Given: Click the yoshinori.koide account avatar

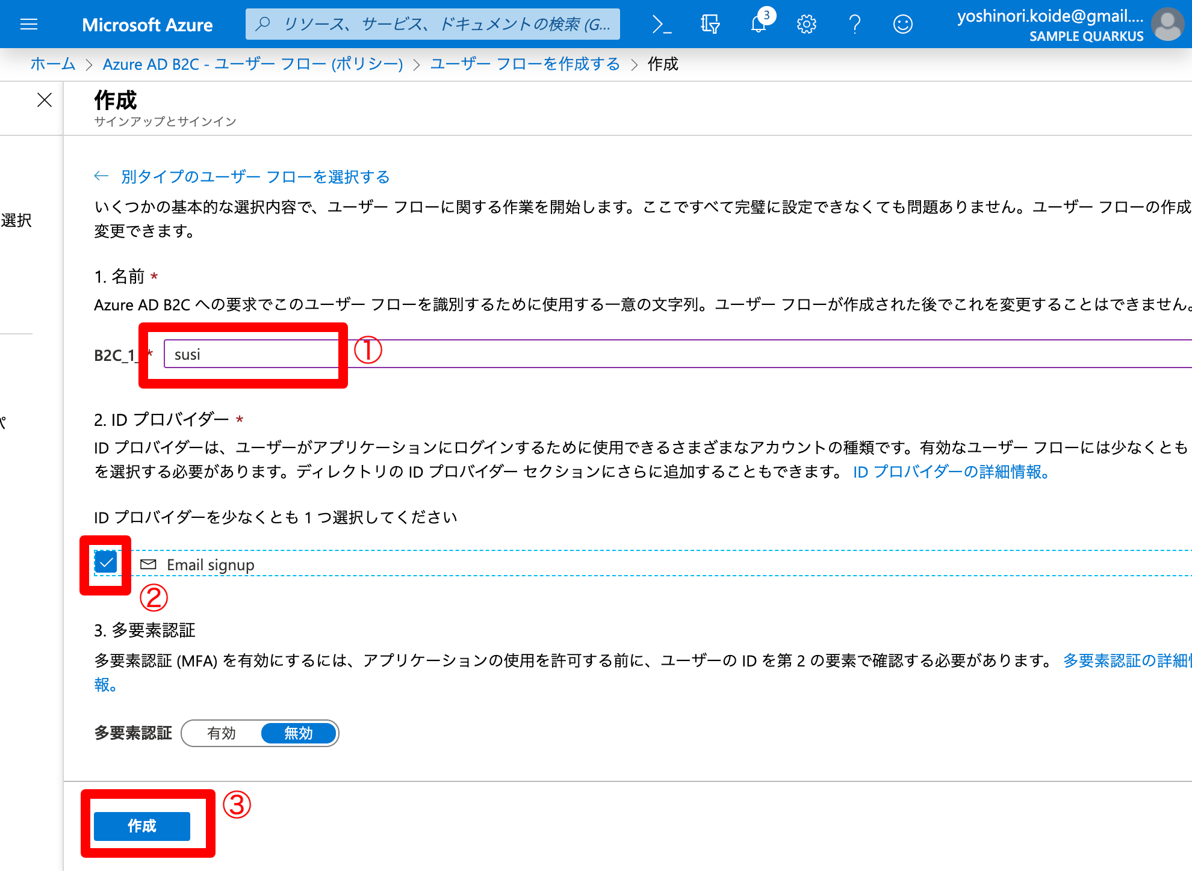Looking at the screenshot, I should [1167, 24].
